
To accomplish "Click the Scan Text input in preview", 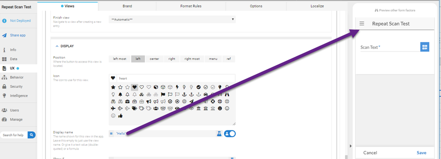I will pos(390,47).
